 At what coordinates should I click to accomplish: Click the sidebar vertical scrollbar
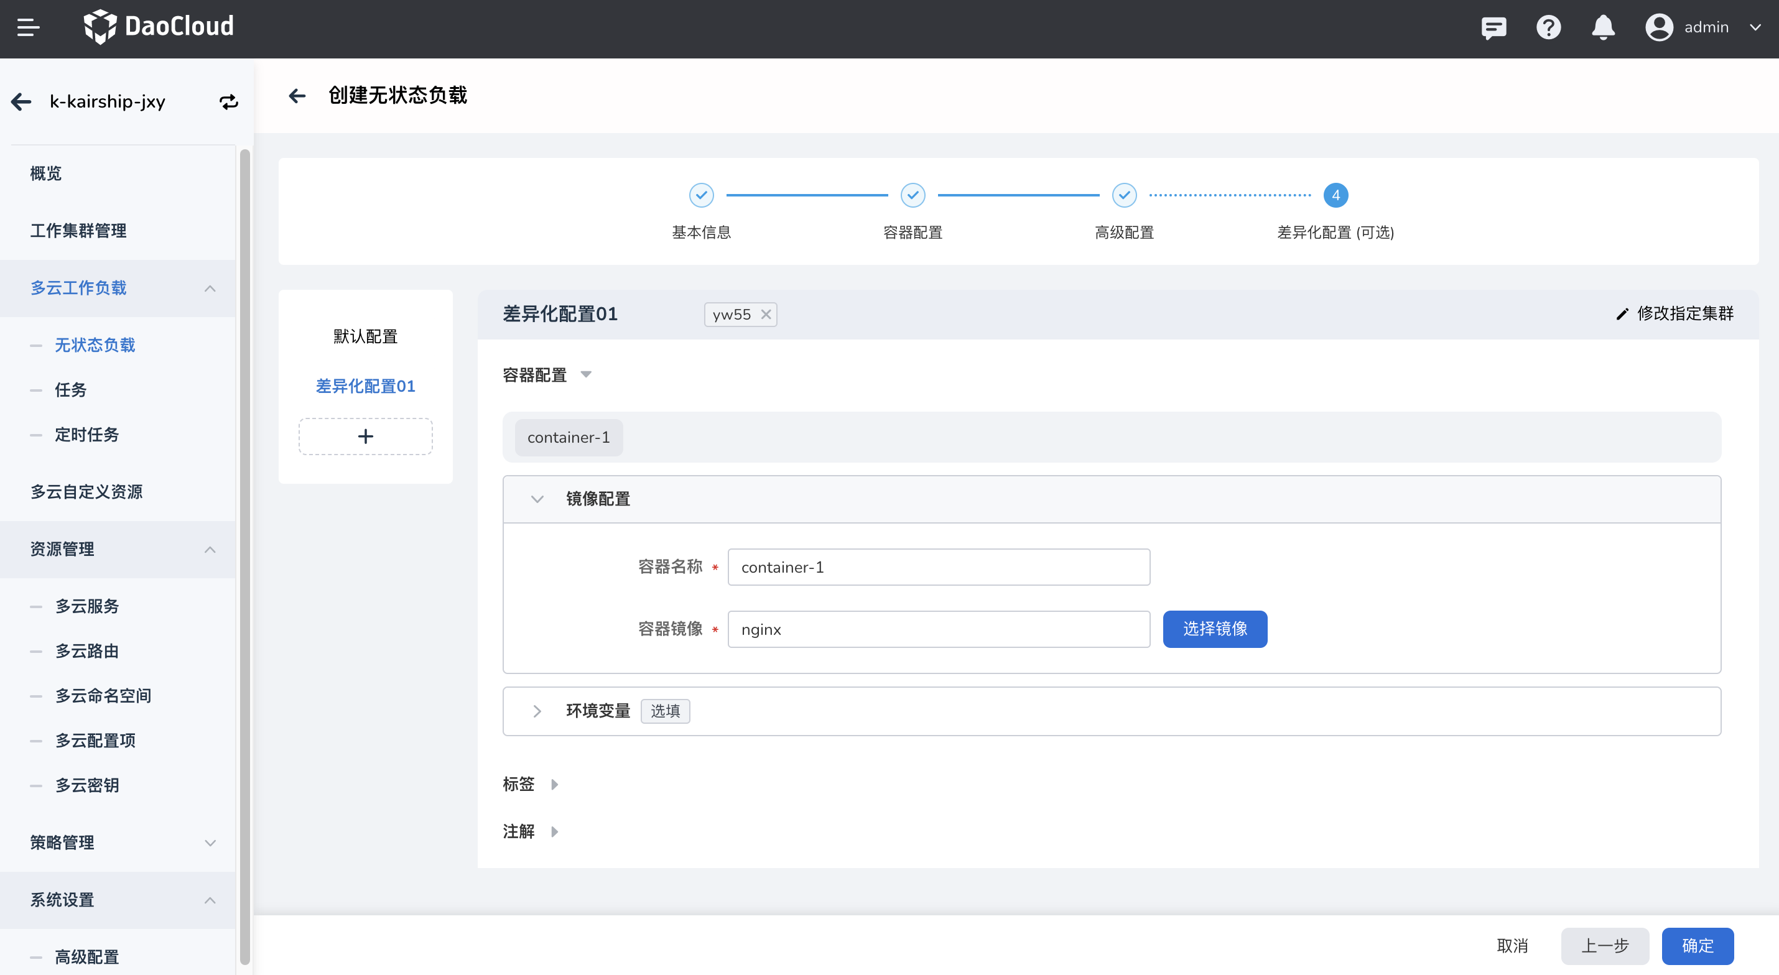(x=244, y=556)
